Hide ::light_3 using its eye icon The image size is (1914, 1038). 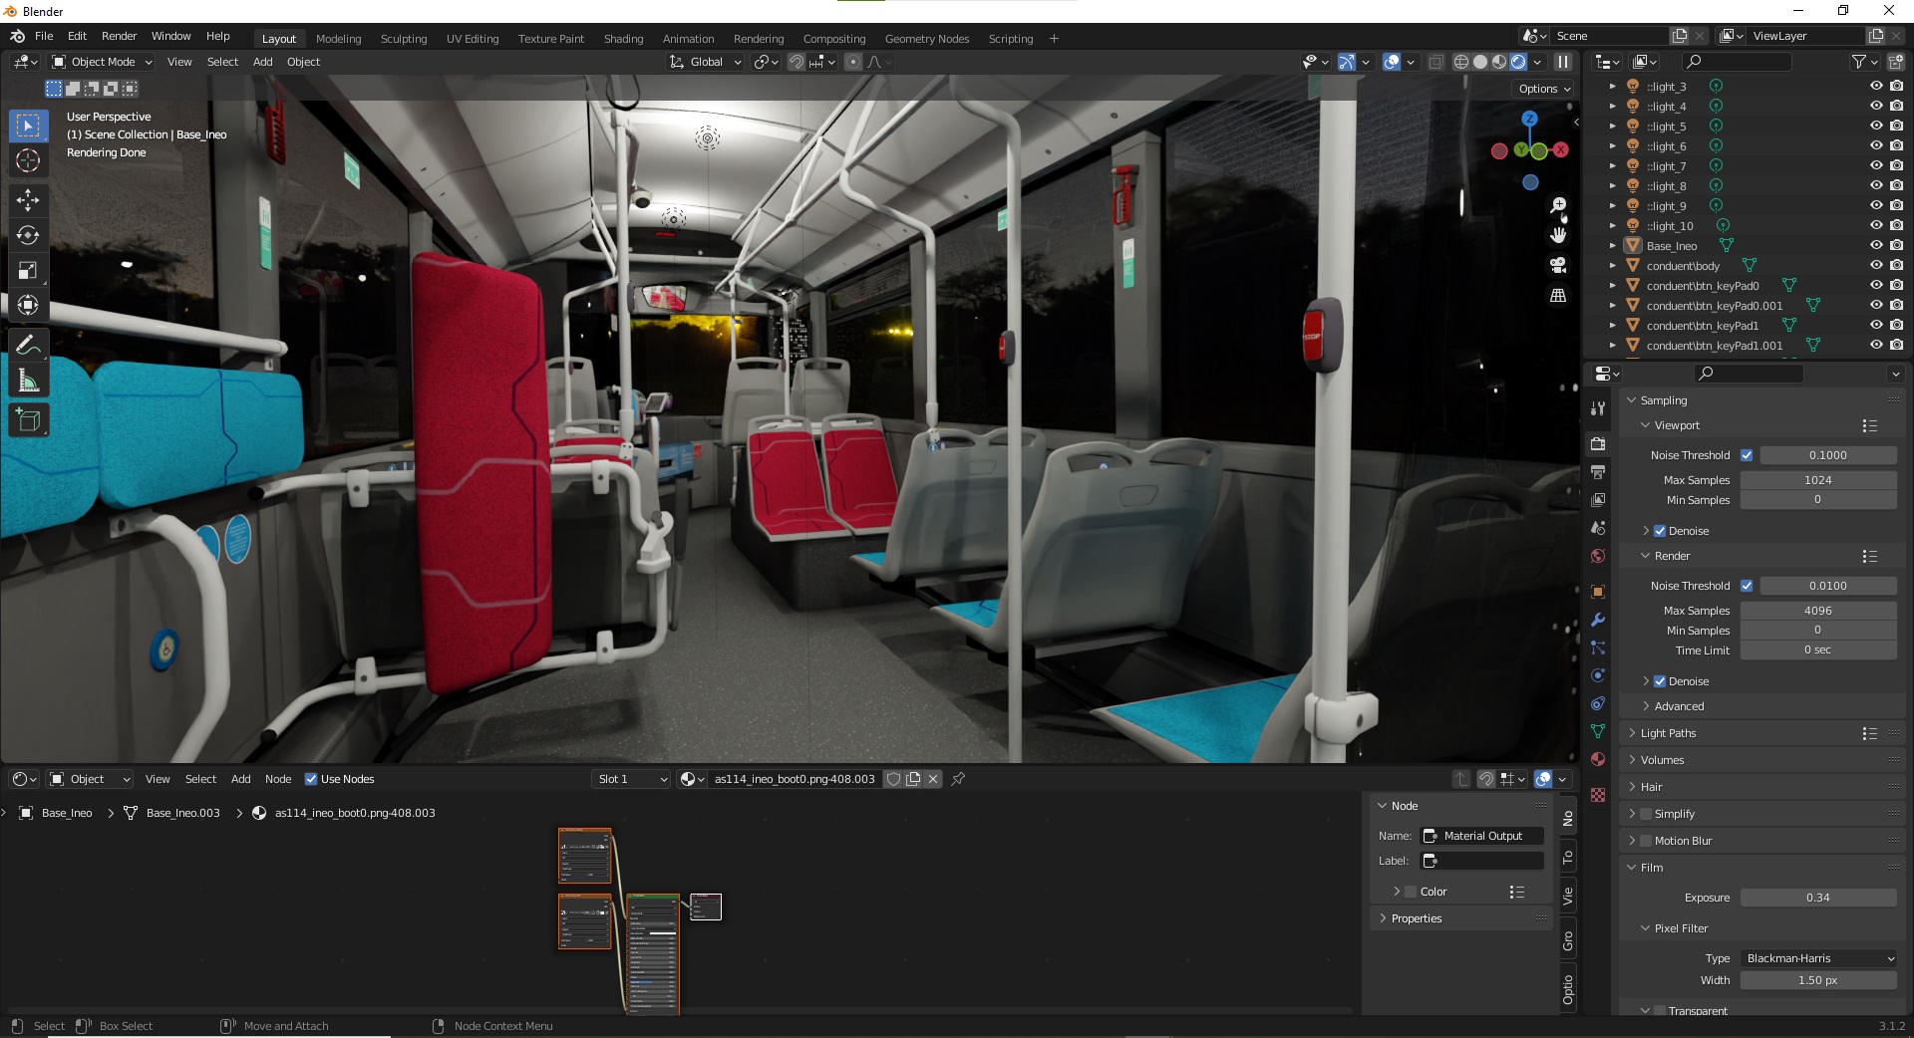pyautogui.click(x=1877, y=86)
